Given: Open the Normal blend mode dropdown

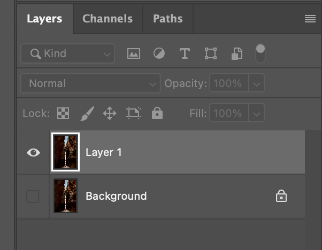Looking at the screenshot, I should [90, 83].
